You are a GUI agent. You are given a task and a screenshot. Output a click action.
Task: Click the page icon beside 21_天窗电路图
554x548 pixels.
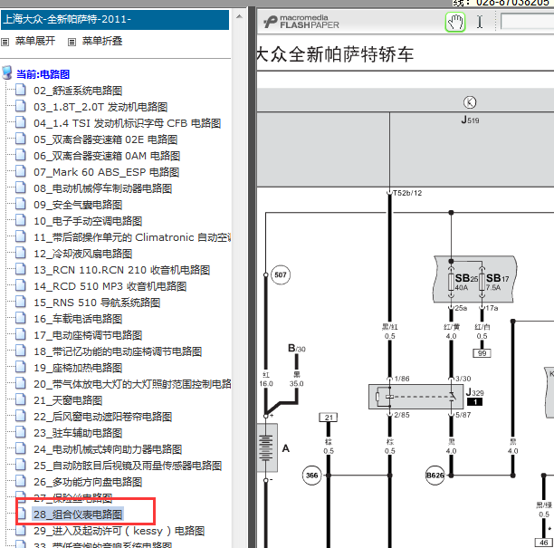pos(21,399)
